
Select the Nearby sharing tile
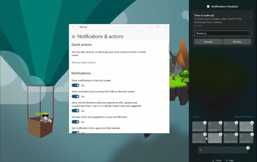tap(215, 138)
